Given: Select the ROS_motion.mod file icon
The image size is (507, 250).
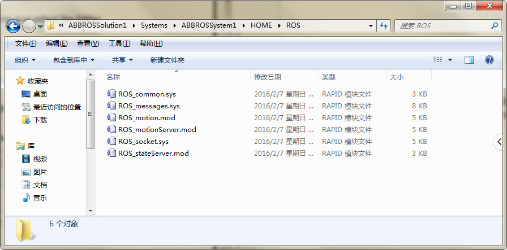Looking at the screenshot, I should (x=111, y=117).
